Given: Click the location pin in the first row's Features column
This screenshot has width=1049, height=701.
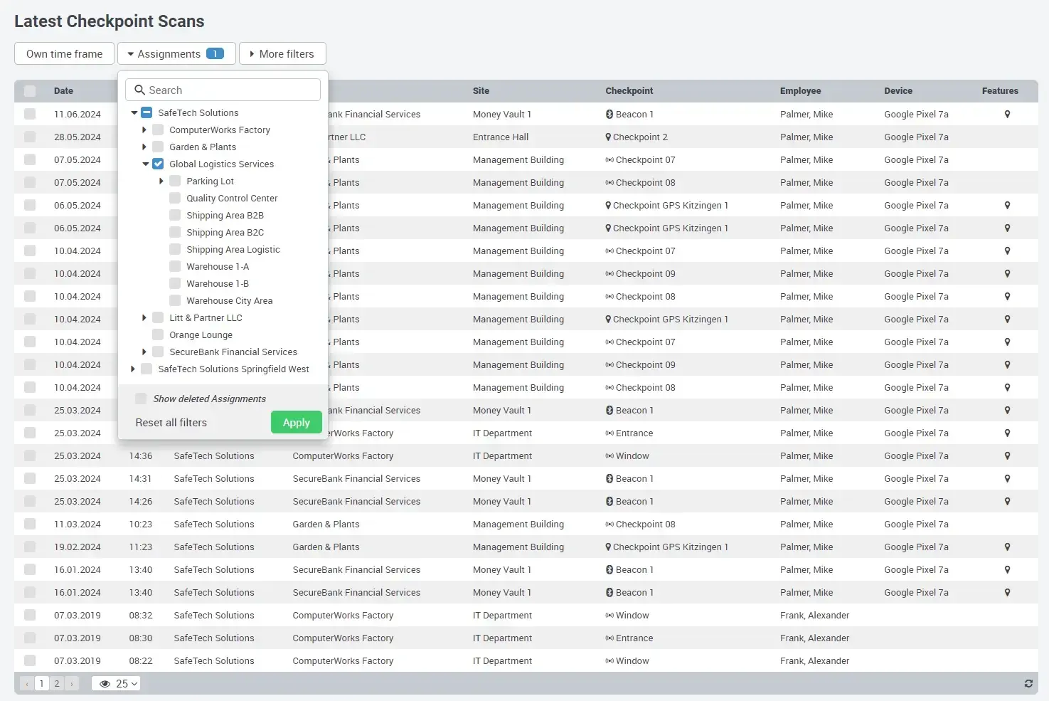Looking at the screenshot, I should click(1007, 114).
